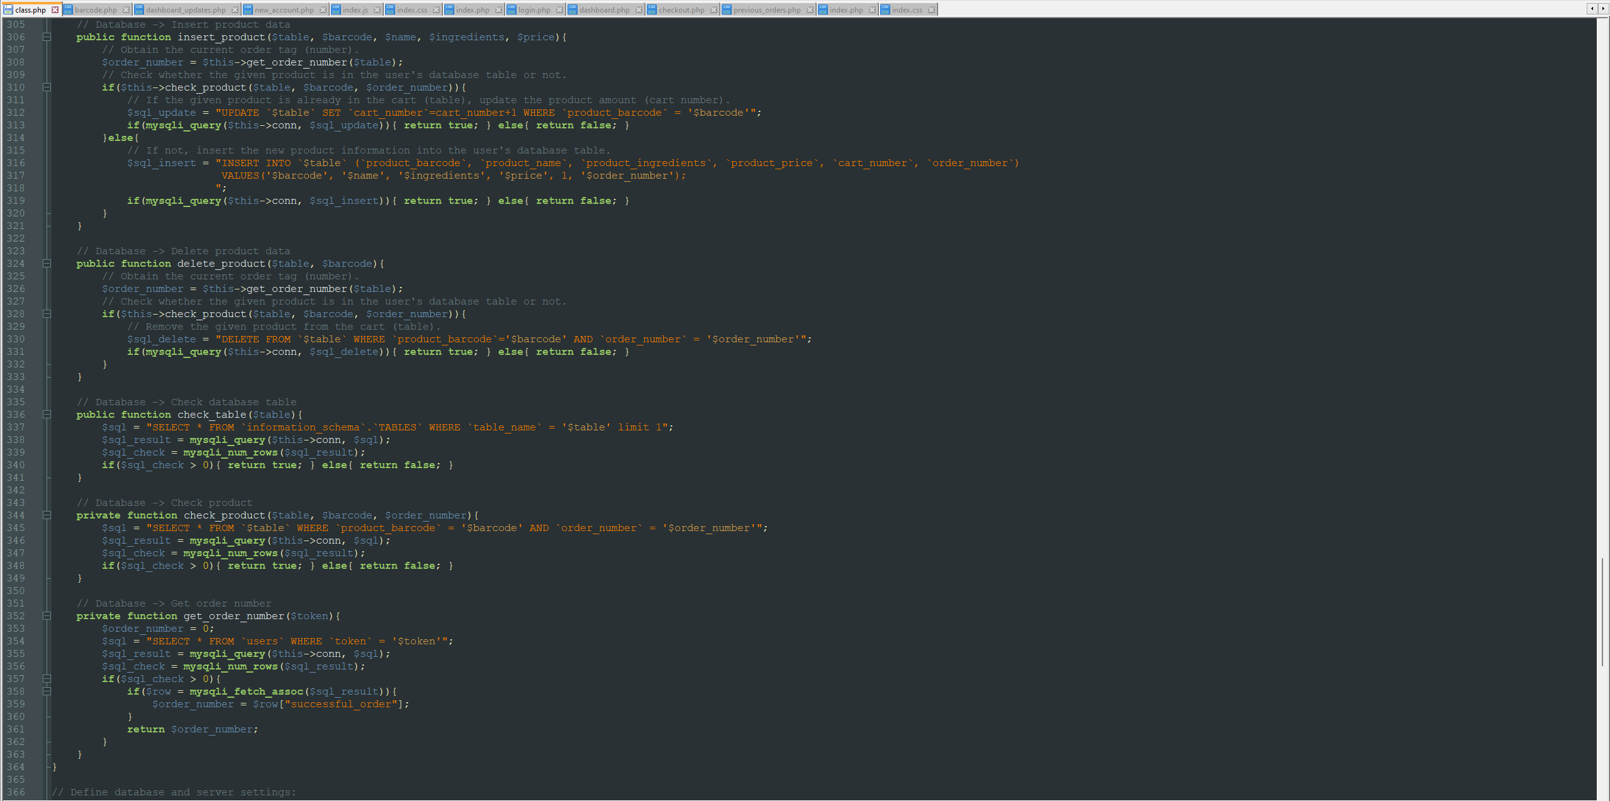Click the file icon on the dashboard.php tab
This screenshot has width=1610, height=801.
pyautogui.click(x=572, y=9)
